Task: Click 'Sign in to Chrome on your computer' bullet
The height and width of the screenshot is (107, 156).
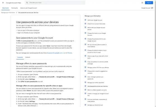Action: point(29,33)
